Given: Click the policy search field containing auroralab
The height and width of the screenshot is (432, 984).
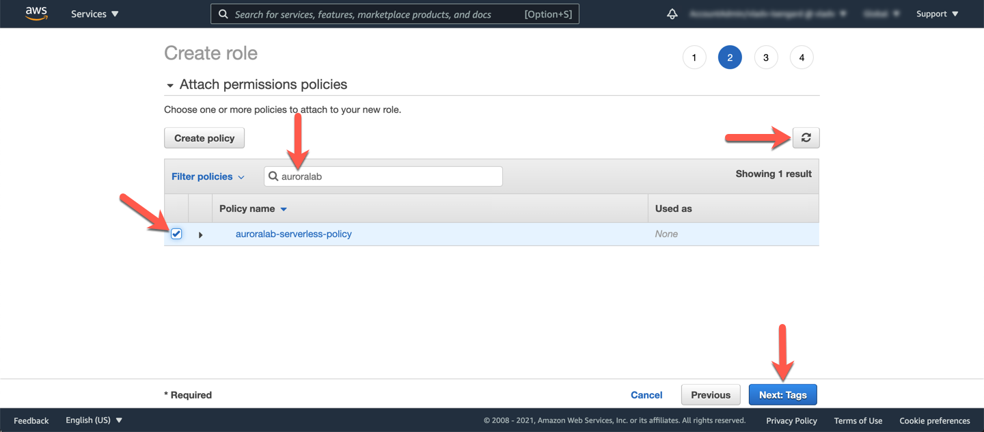Looking at the screenshot, I should 388,176.
